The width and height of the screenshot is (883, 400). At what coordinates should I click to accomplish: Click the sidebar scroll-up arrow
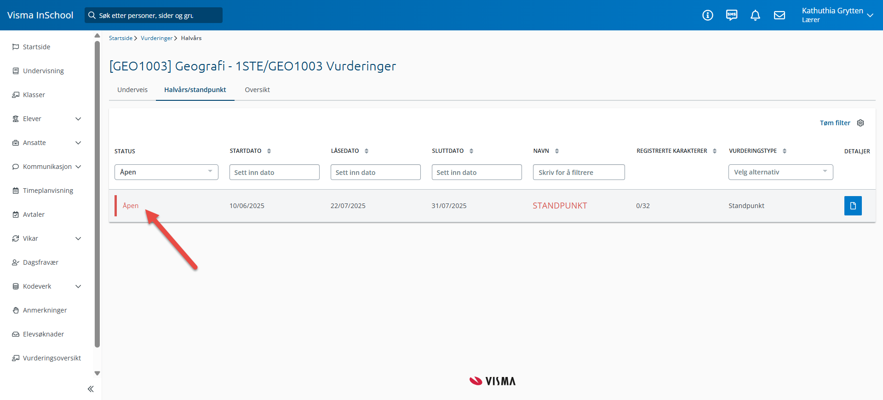(x=97, y=35)
